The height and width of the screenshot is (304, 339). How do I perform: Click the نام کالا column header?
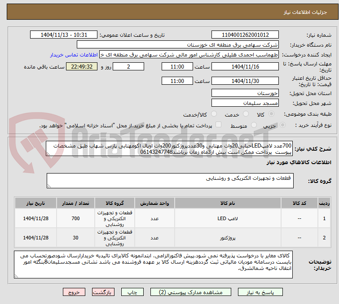pos(228,203)
